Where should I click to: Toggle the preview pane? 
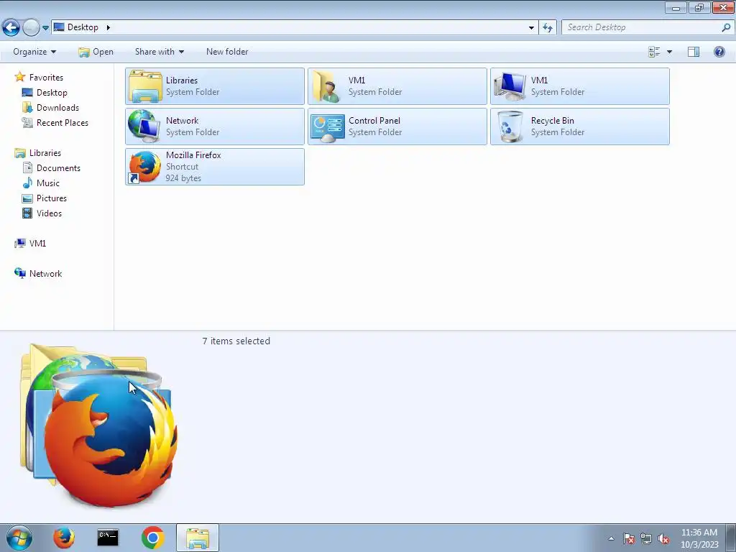pos(694,52)
